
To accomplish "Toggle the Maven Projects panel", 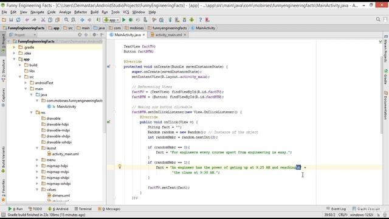I will [385, 49].
